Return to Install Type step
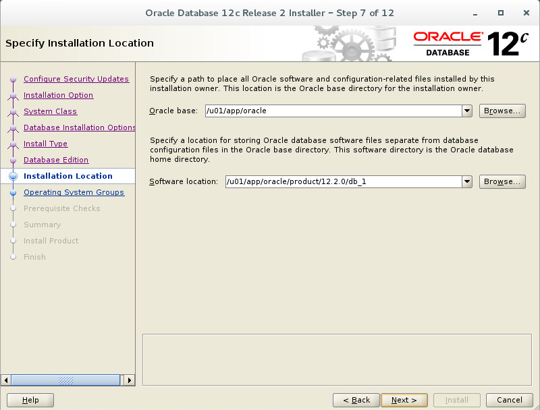The image size is (540, 410). (x=45, y=144)
